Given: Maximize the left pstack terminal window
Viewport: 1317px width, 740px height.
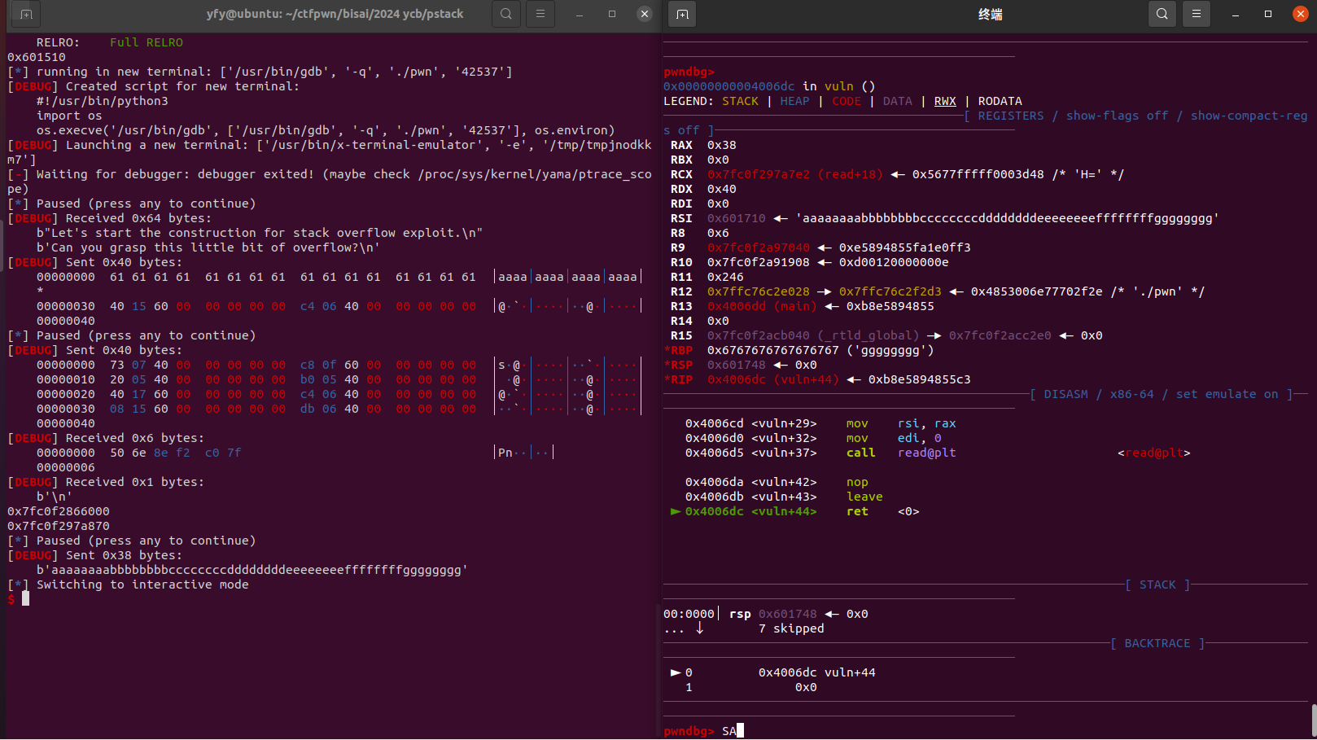Looking at the screenshot, I should 612,14.
